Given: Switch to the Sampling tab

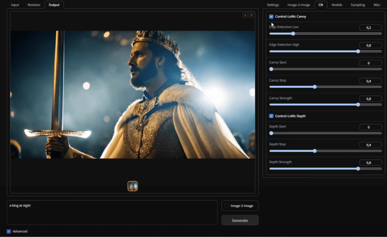Looking at the screenshot, I should [357, 5].
